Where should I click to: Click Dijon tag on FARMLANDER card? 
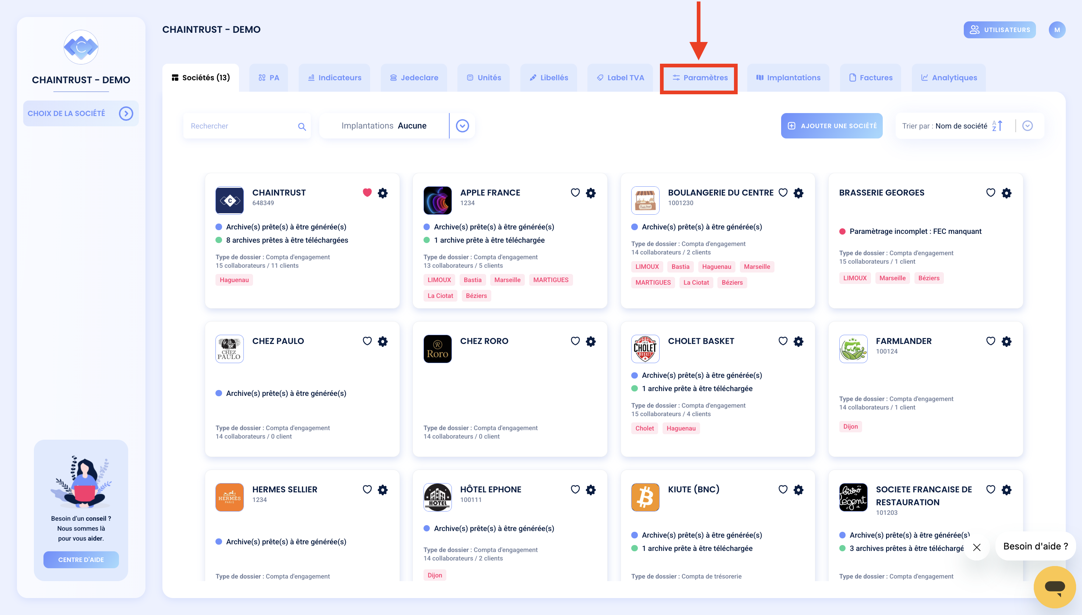click(851, 426)
